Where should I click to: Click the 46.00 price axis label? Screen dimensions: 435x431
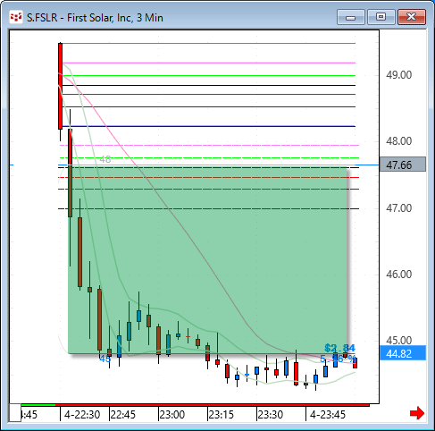coord(399,275)
